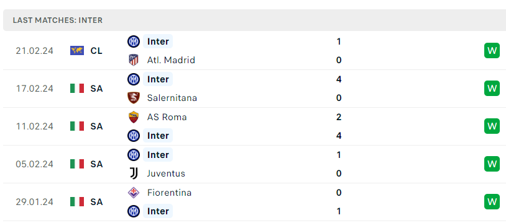Open the Fiorentina team name
The height and width of the screenshot is (223, 506).
(170, 193)
